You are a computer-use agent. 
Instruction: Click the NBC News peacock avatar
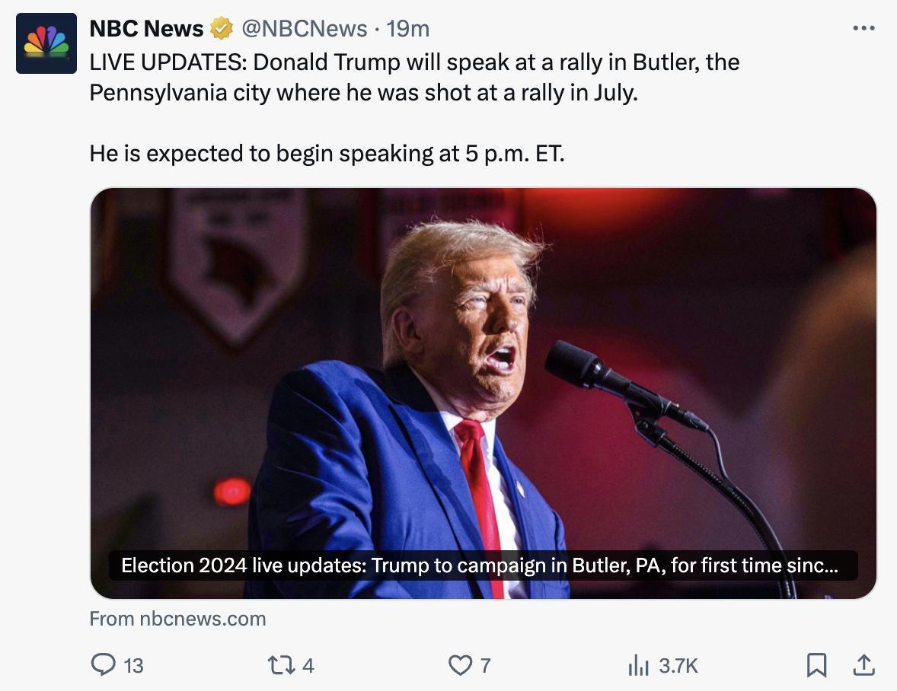pos(46,43)
